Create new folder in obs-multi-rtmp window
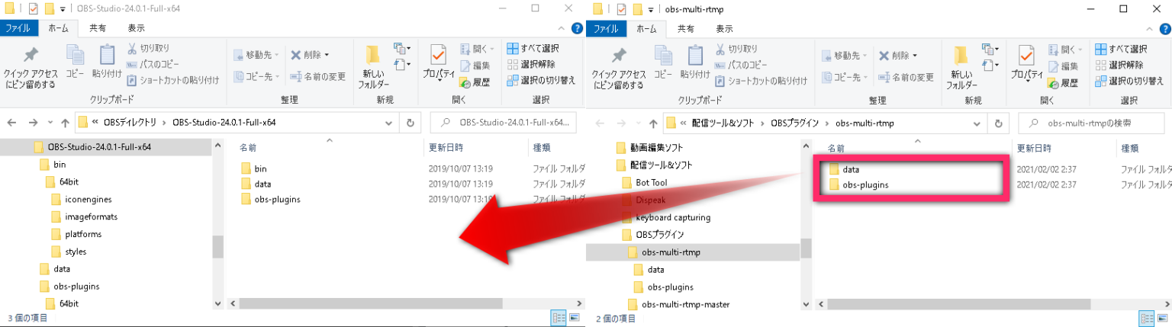The width and height of the screenshot is (1172, 327). tap(961, 67)
